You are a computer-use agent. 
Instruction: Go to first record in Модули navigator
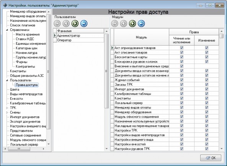coord(114,23)
